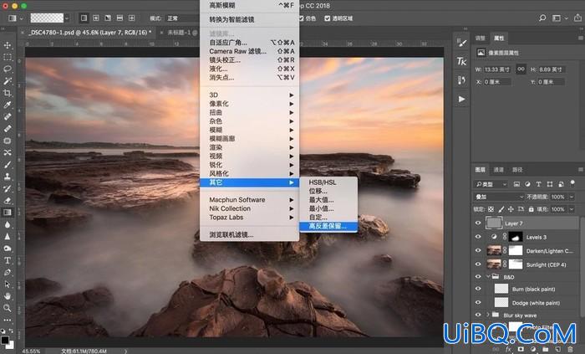This screenshot has height=354, width=585.
Task: Choose linear gradient style in options bar
Action: [84, 18]
